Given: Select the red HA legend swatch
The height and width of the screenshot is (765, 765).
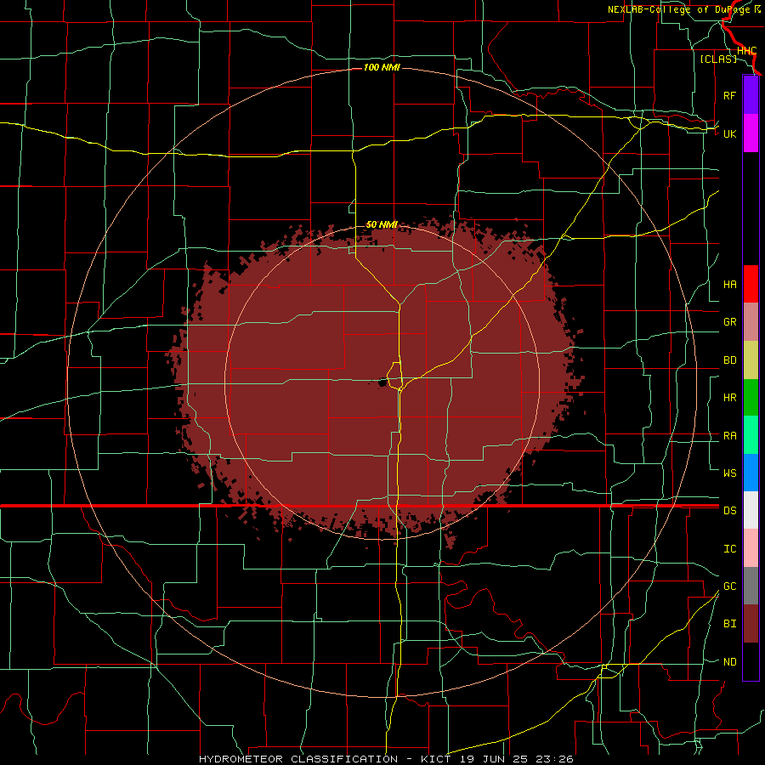Looking at the screenshot, I should coord(751,284).
